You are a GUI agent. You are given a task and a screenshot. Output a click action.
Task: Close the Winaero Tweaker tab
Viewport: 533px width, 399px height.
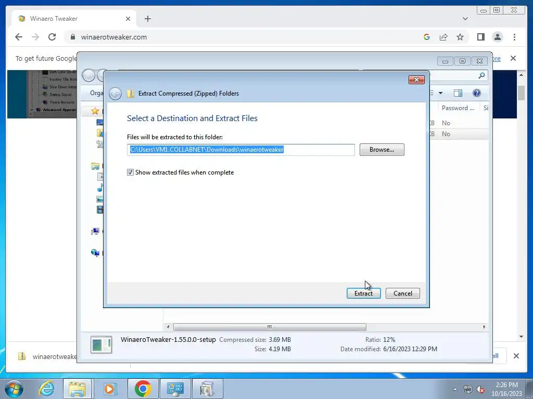click(128, 19)
